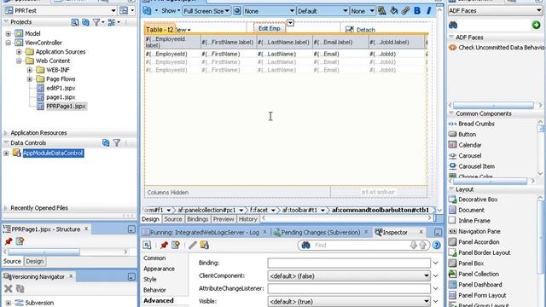
Task: Click the Italic formatting icon
Action: pyautogui.click(x=428, y=11)
